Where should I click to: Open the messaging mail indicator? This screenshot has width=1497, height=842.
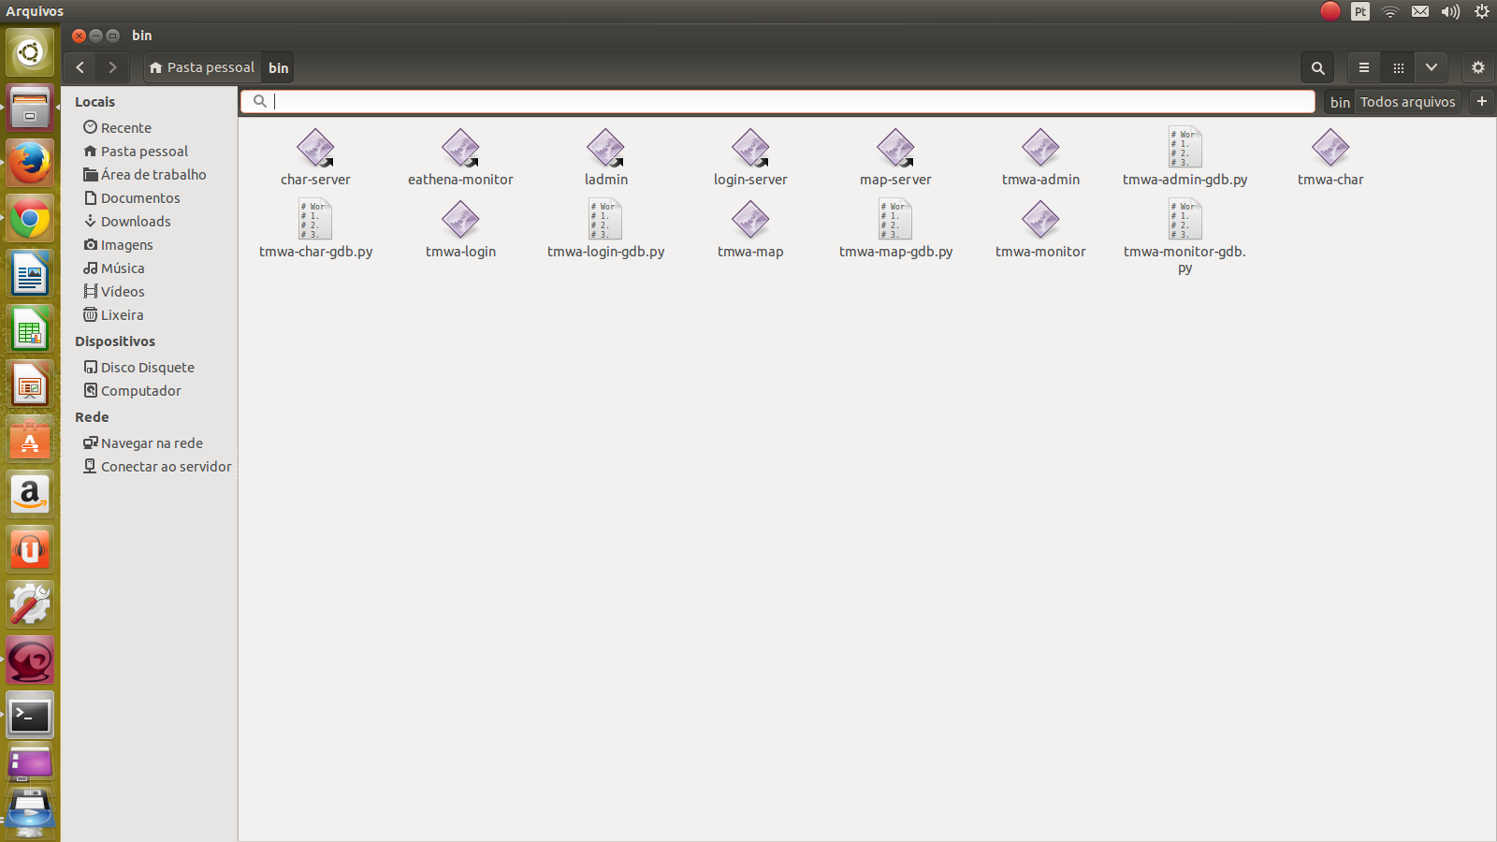coord(1420,11)
